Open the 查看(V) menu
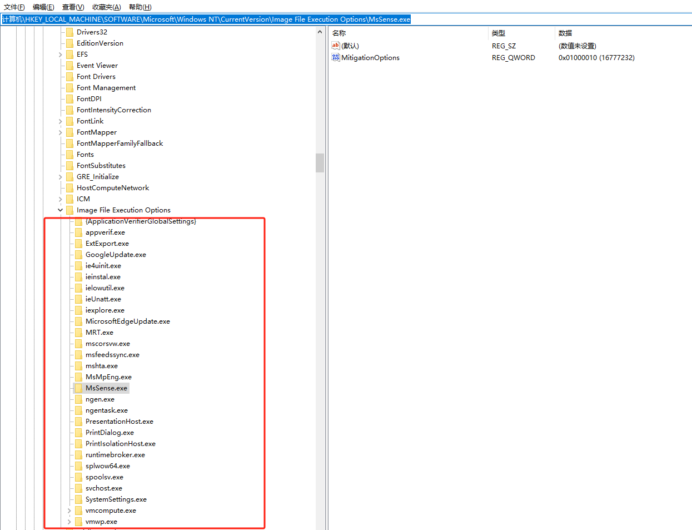This screenshot has height=530, width=692. [73, 7]
